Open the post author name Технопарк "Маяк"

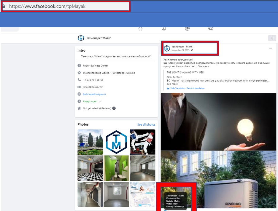tap(182, 47)
